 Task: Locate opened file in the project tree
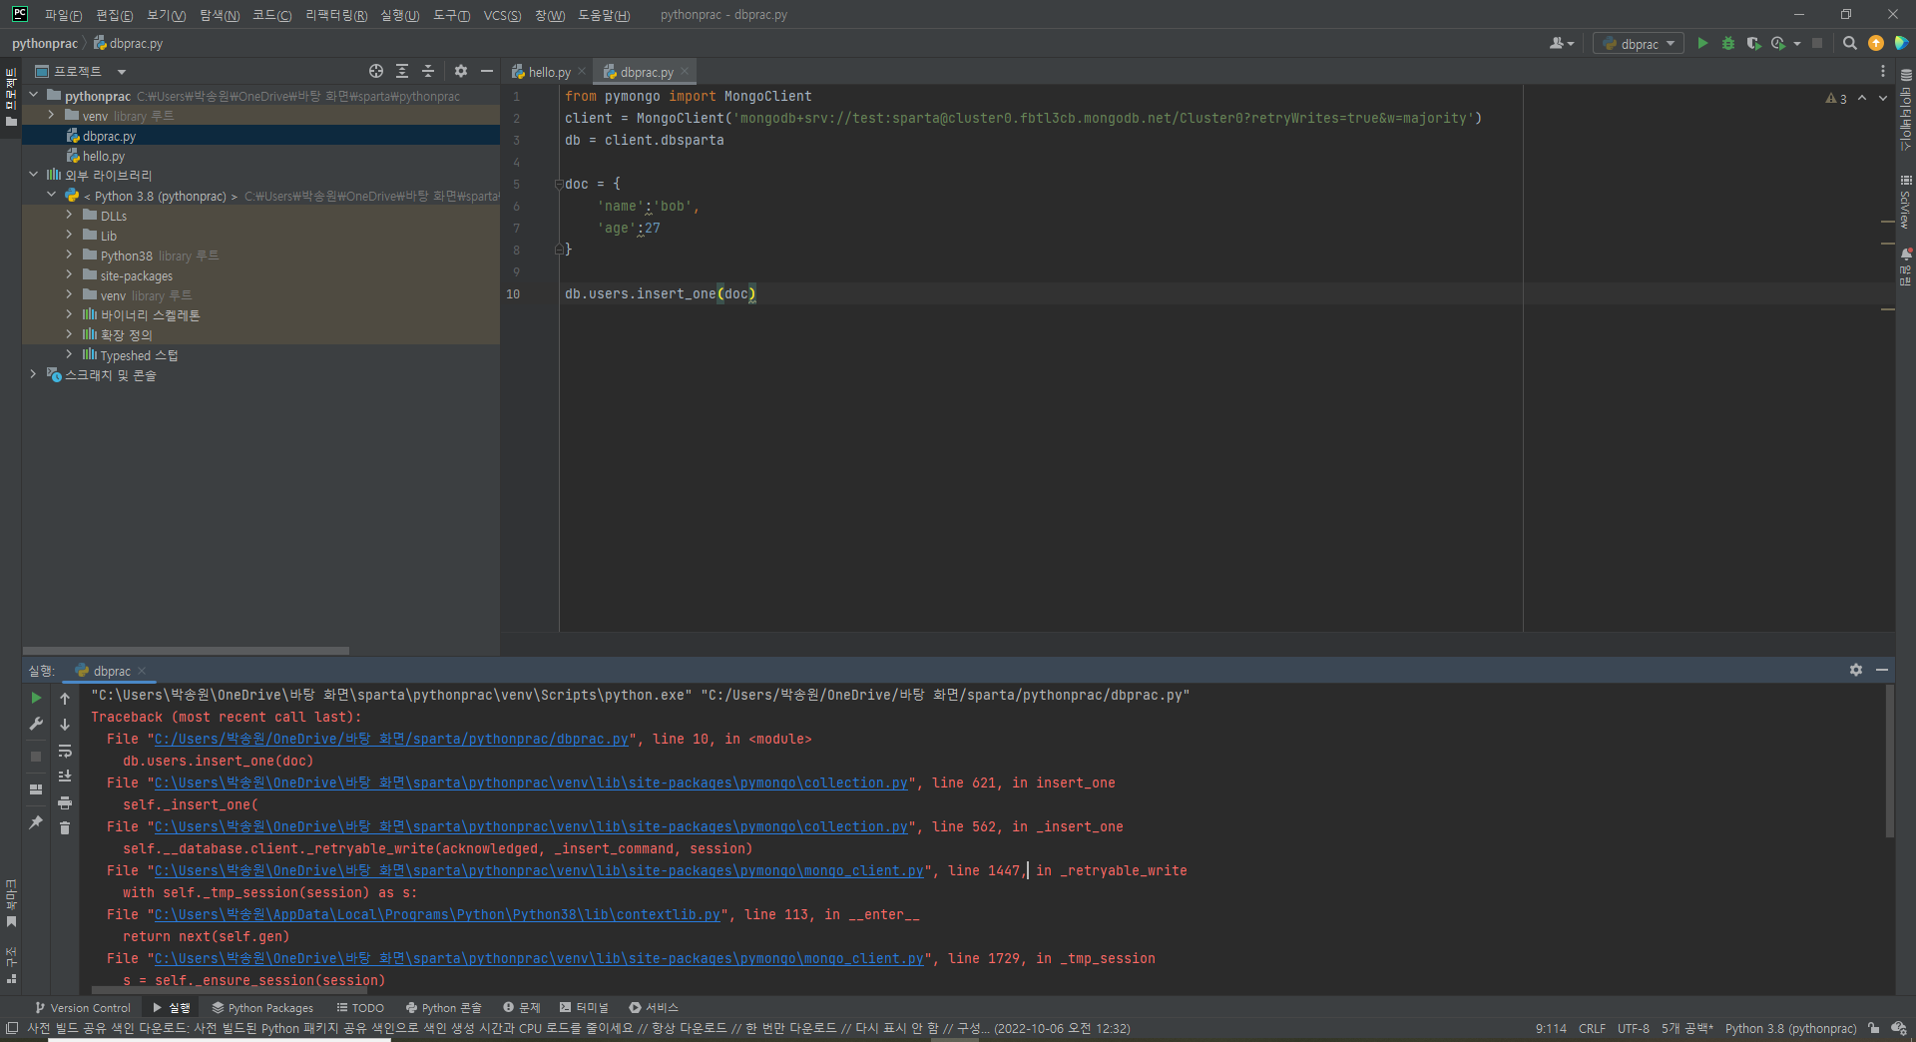pyautogui.click(x=376, y=71)
